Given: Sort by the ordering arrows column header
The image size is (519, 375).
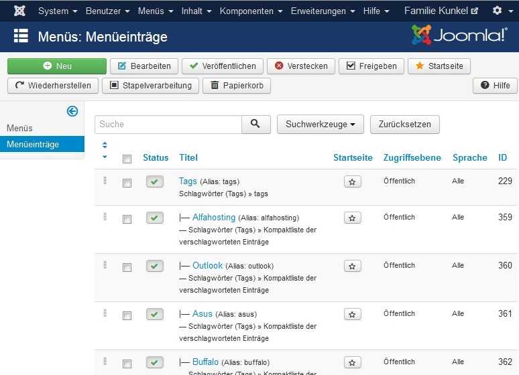Looking at the screenshot, I should (x=105, y=151).
